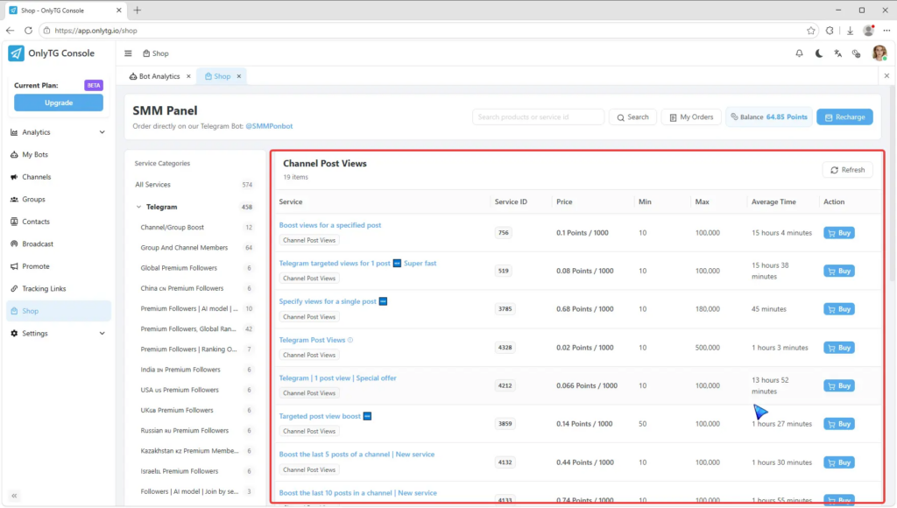
Task: Expand the Settings sidebar section
Action: coord(59,333)
